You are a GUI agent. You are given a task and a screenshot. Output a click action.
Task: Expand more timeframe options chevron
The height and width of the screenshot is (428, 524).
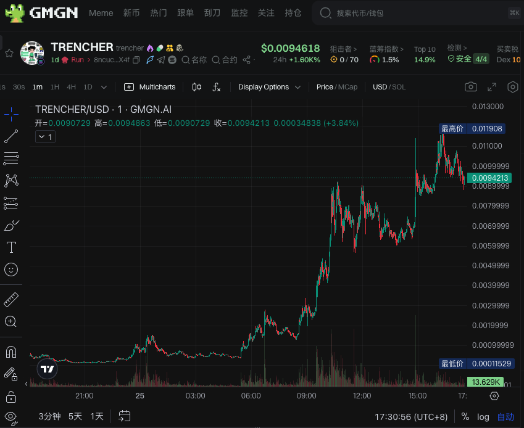(104, 87)
